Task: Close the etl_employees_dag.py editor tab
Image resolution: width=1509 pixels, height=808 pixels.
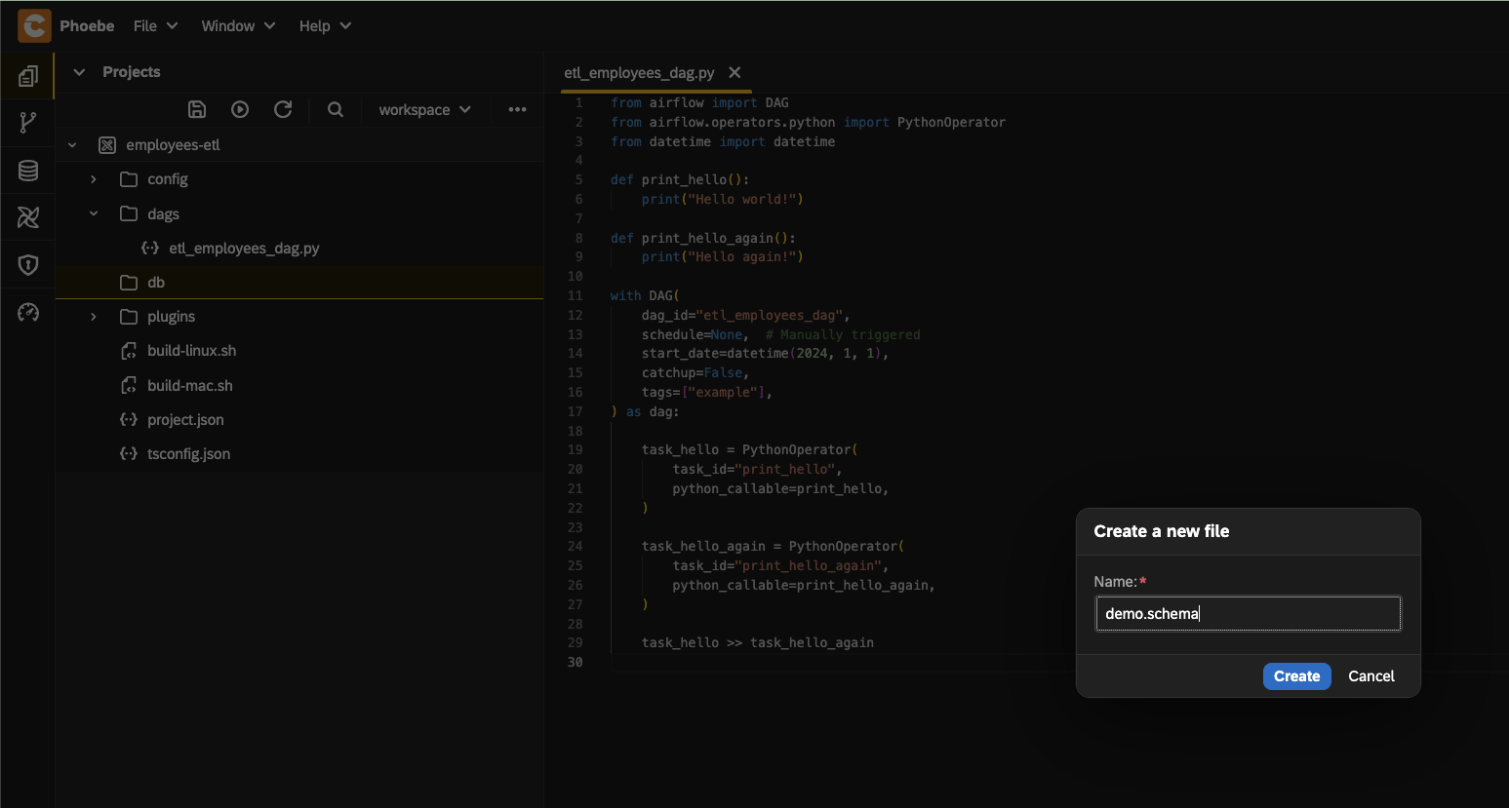Action: [x=735, y=72]
